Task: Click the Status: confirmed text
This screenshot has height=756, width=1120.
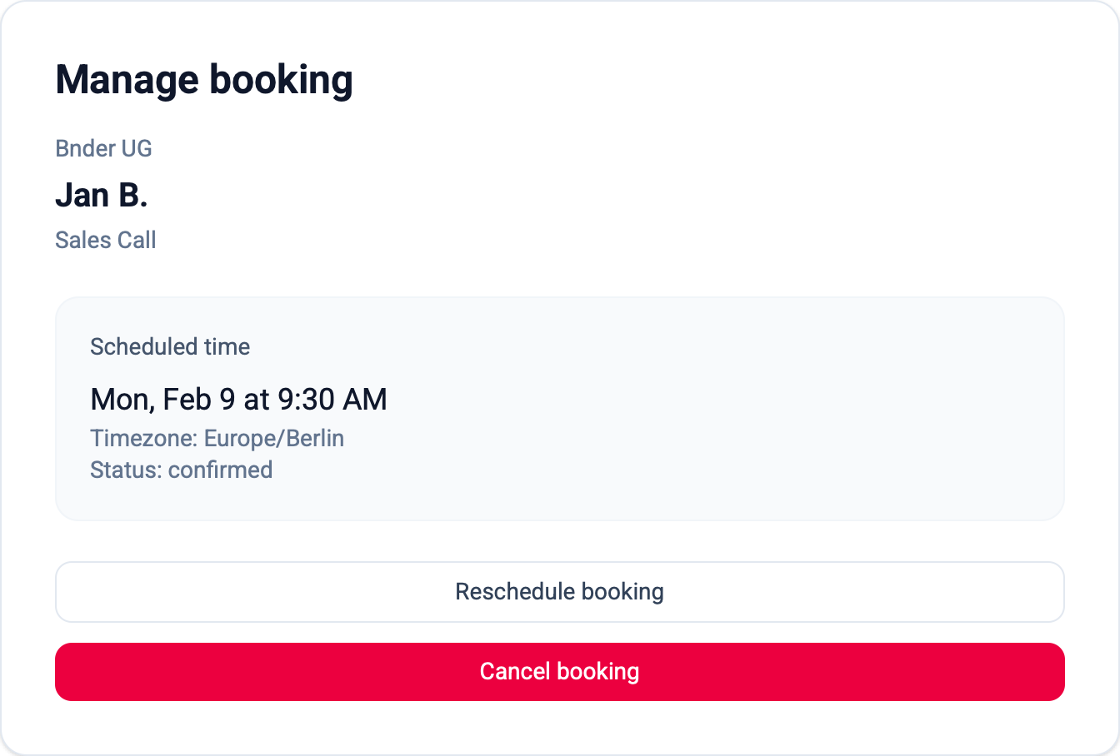Action: tap(181, 470)
